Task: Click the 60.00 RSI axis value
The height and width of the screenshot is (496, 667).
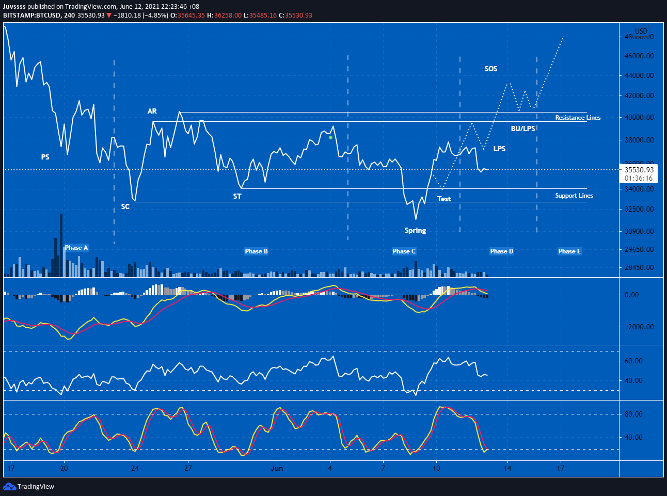Action: coord(633,361)
